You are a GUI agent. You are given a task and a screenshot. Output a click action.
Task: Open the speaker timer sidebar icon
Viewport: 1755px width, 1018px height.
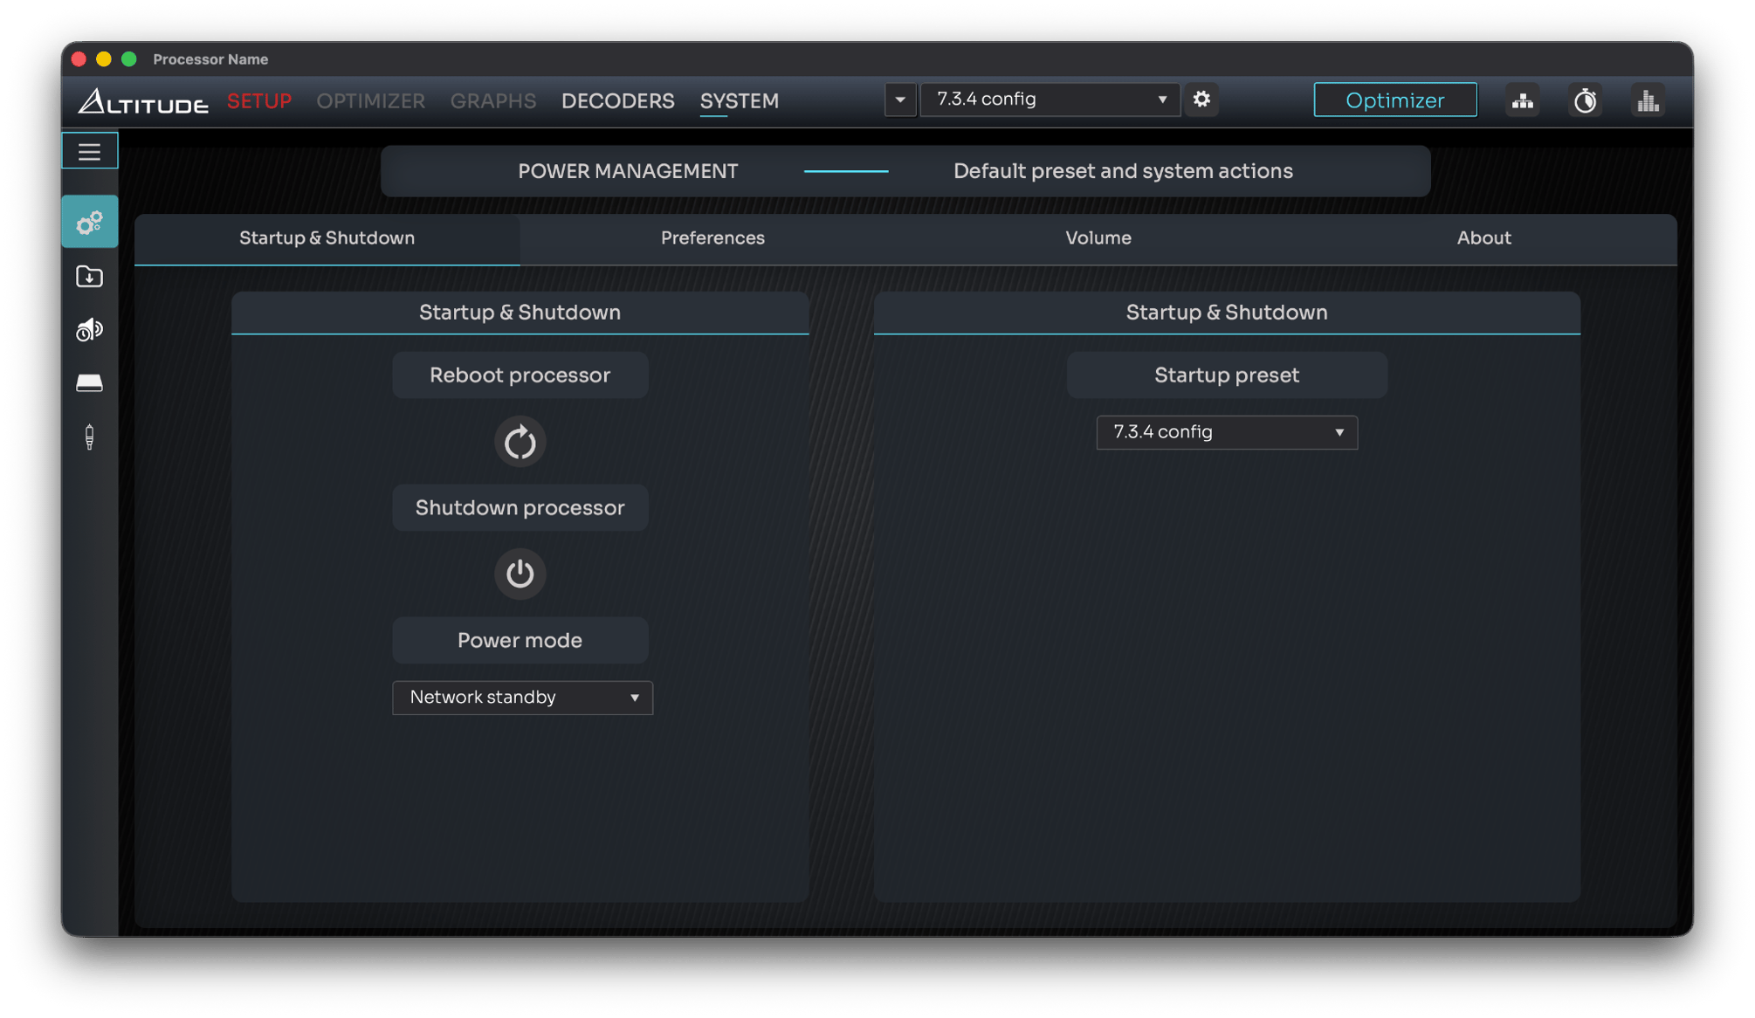tap(89, 329)
